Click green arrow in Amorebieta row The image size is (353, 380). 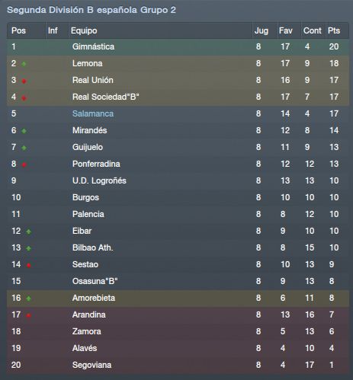pyautogui.click(x=28, y=299)
